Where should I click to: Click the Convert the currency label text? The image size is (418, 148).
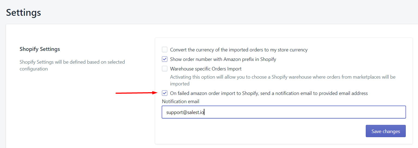[x=239, y=50]
